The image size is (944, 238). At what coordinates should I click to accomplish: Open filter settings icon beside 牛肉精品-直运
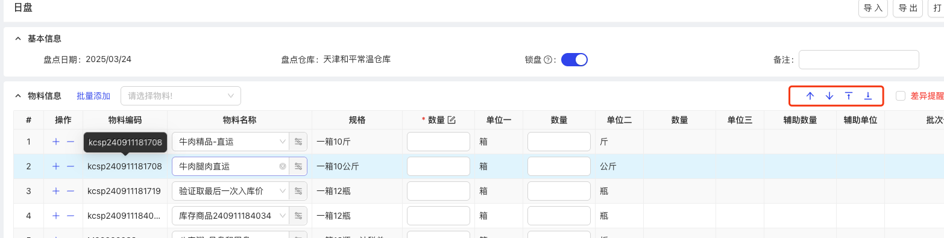tap(298, 142)
